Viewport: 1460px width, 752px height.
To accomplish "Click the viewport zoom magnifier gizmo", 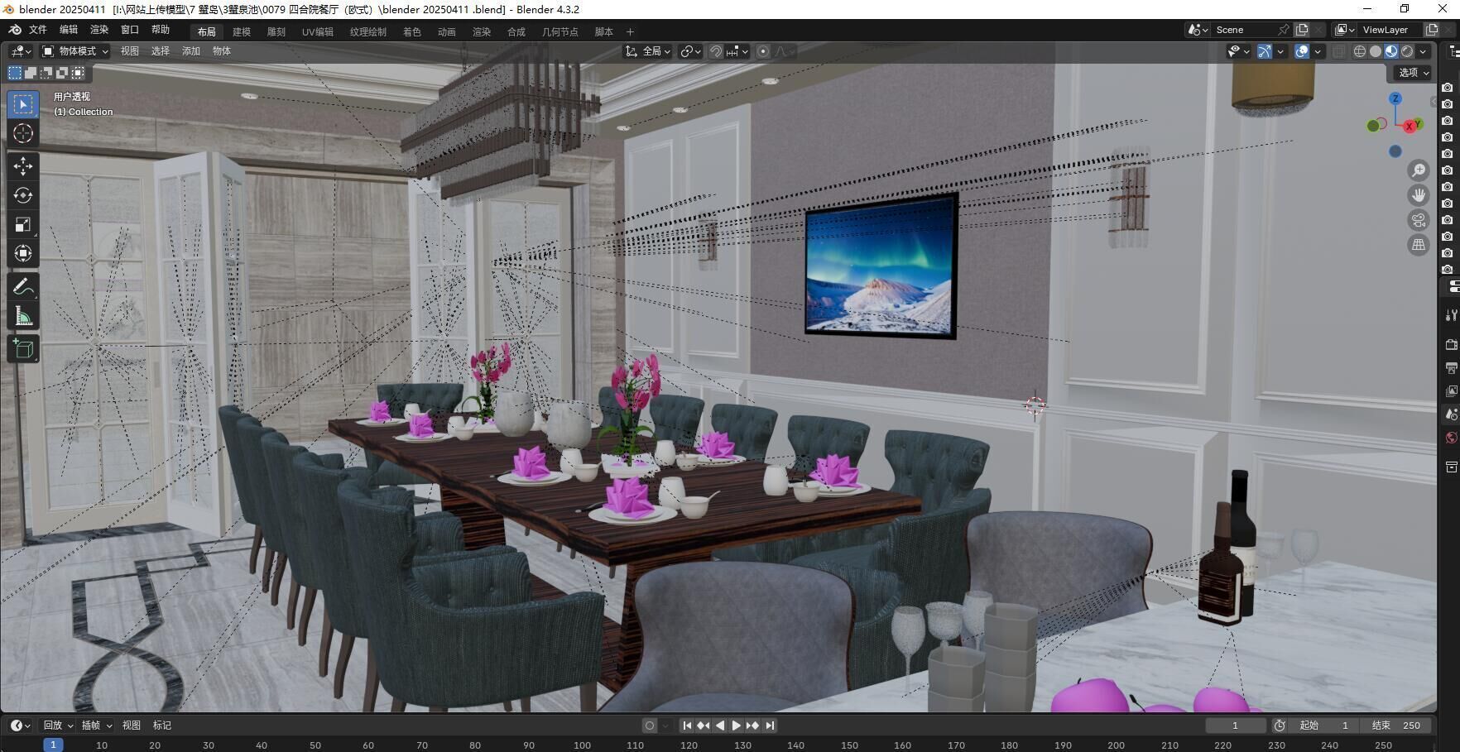I will point(1419,170).
